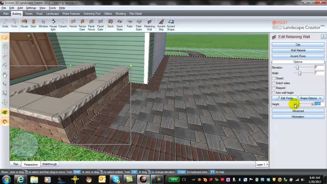Select the Retaining Wall tool
Viewport: 327px width, 184px height.
pos(149,25)
